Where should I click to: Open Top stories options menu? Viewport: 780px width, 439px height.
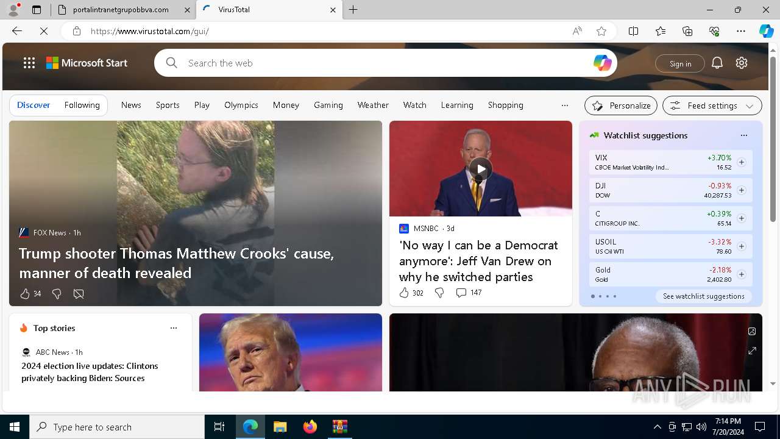(174, 328)
